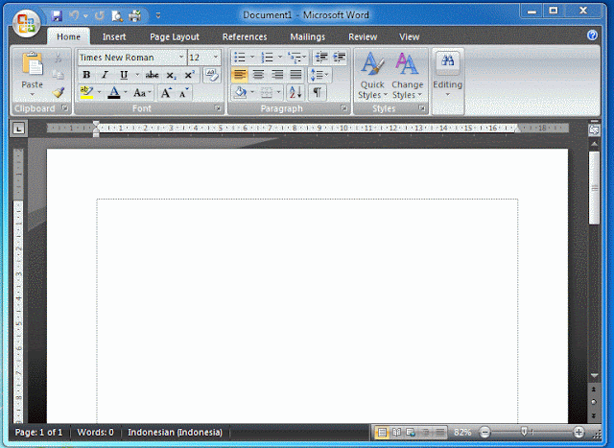The width and height of the screenshot is (614, 448).
Task: Apply text highlight color
Action: click(86, 93)
